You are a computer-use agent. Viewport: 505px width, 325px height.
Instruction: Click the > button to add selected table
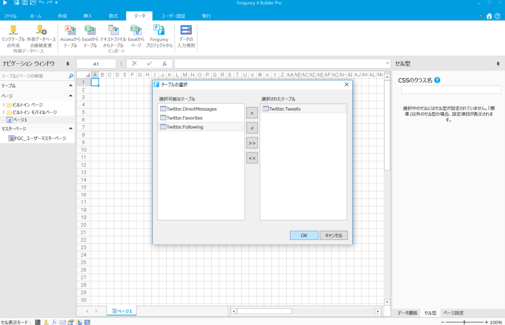[252, 113]
